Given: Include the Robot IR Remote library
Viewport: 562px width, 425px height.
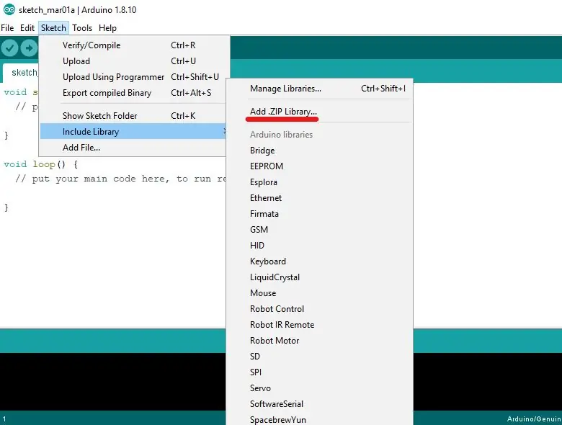Looking at the screenshot, I should [x=320, y=324].
